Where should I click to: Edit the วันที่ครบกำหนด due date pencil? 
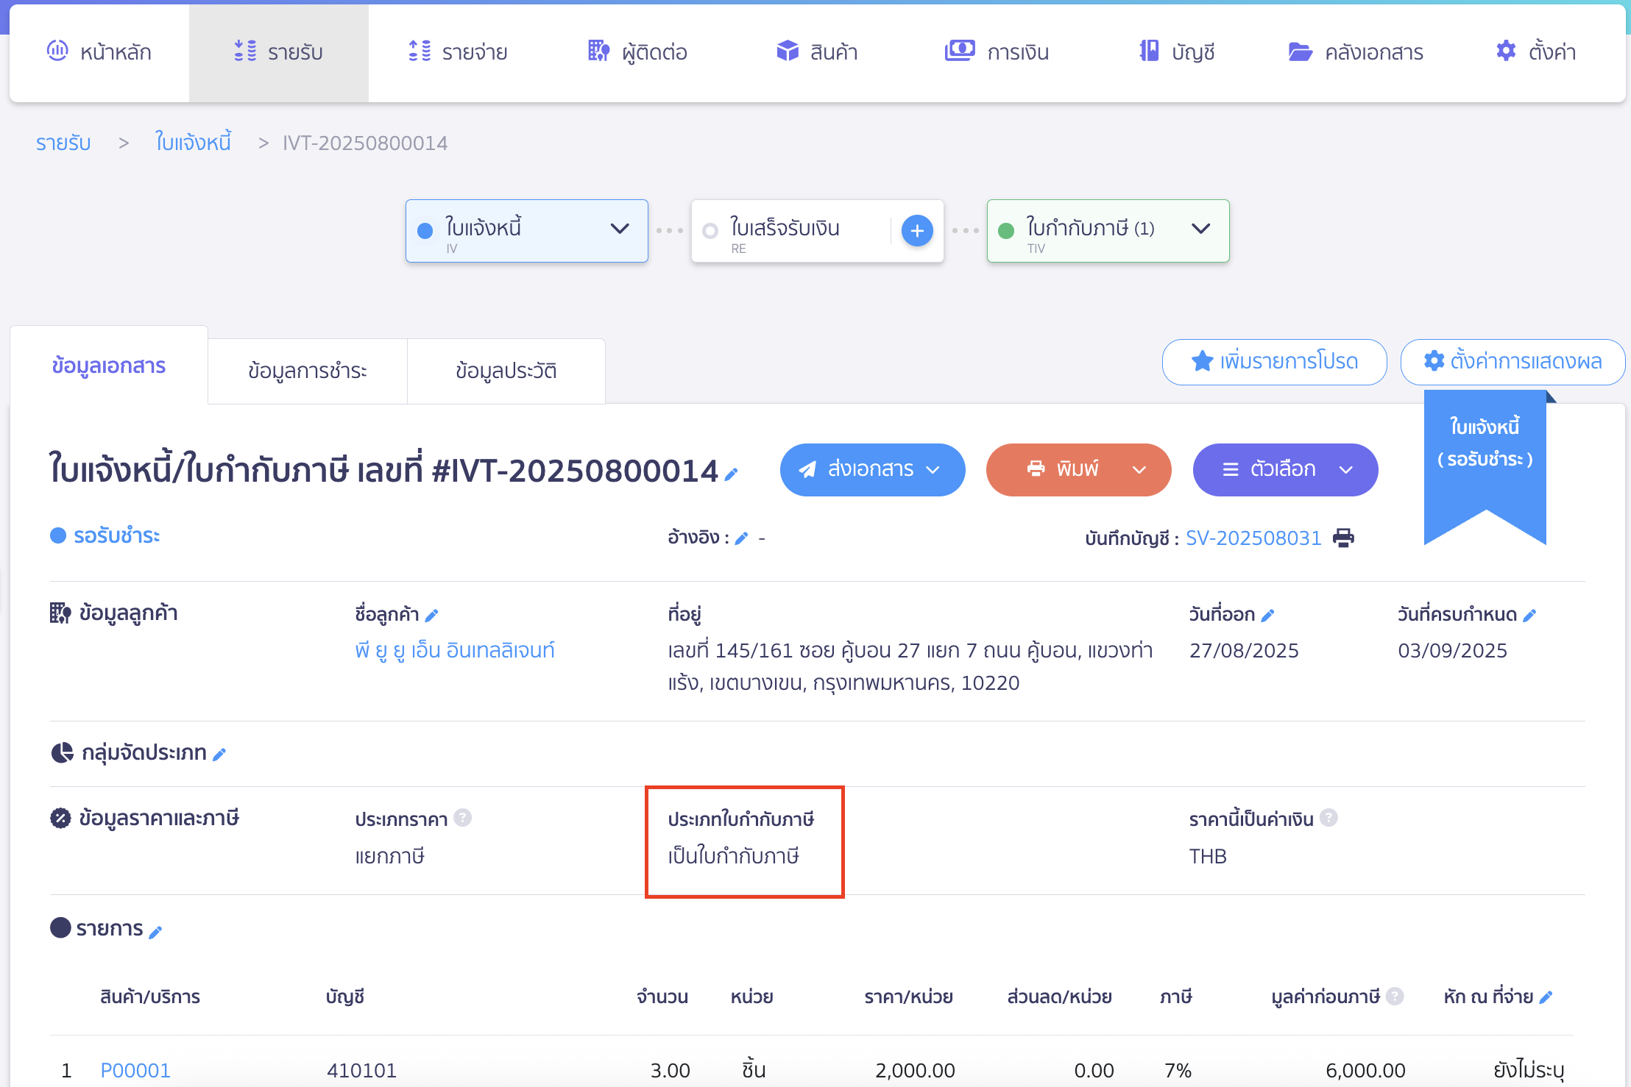(x=1529, y=615)
